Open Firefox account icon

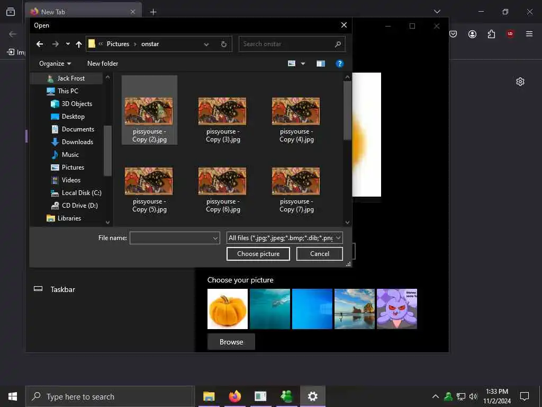(472, 34)
